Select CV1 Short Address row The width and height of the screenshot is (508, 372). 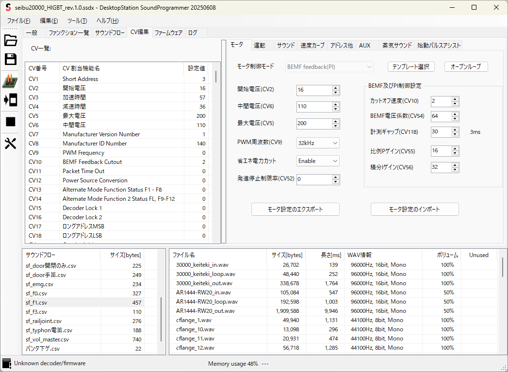pos(118,79)
